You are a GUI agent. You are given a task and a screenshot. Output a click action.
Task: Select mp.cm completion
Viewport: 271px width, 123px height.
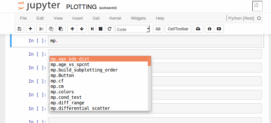(x=99, y=86)
